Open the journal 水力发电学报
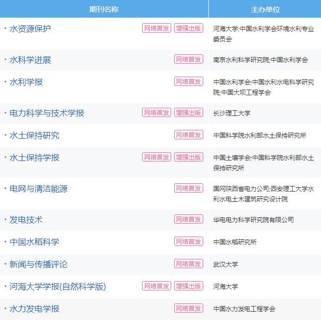This screenshot has height=321, width=321. (x=34, y=309)
